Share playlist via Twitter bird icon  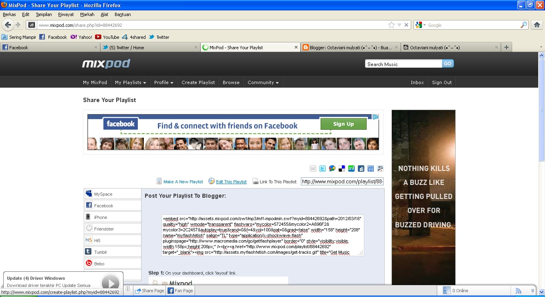(323, 169)
